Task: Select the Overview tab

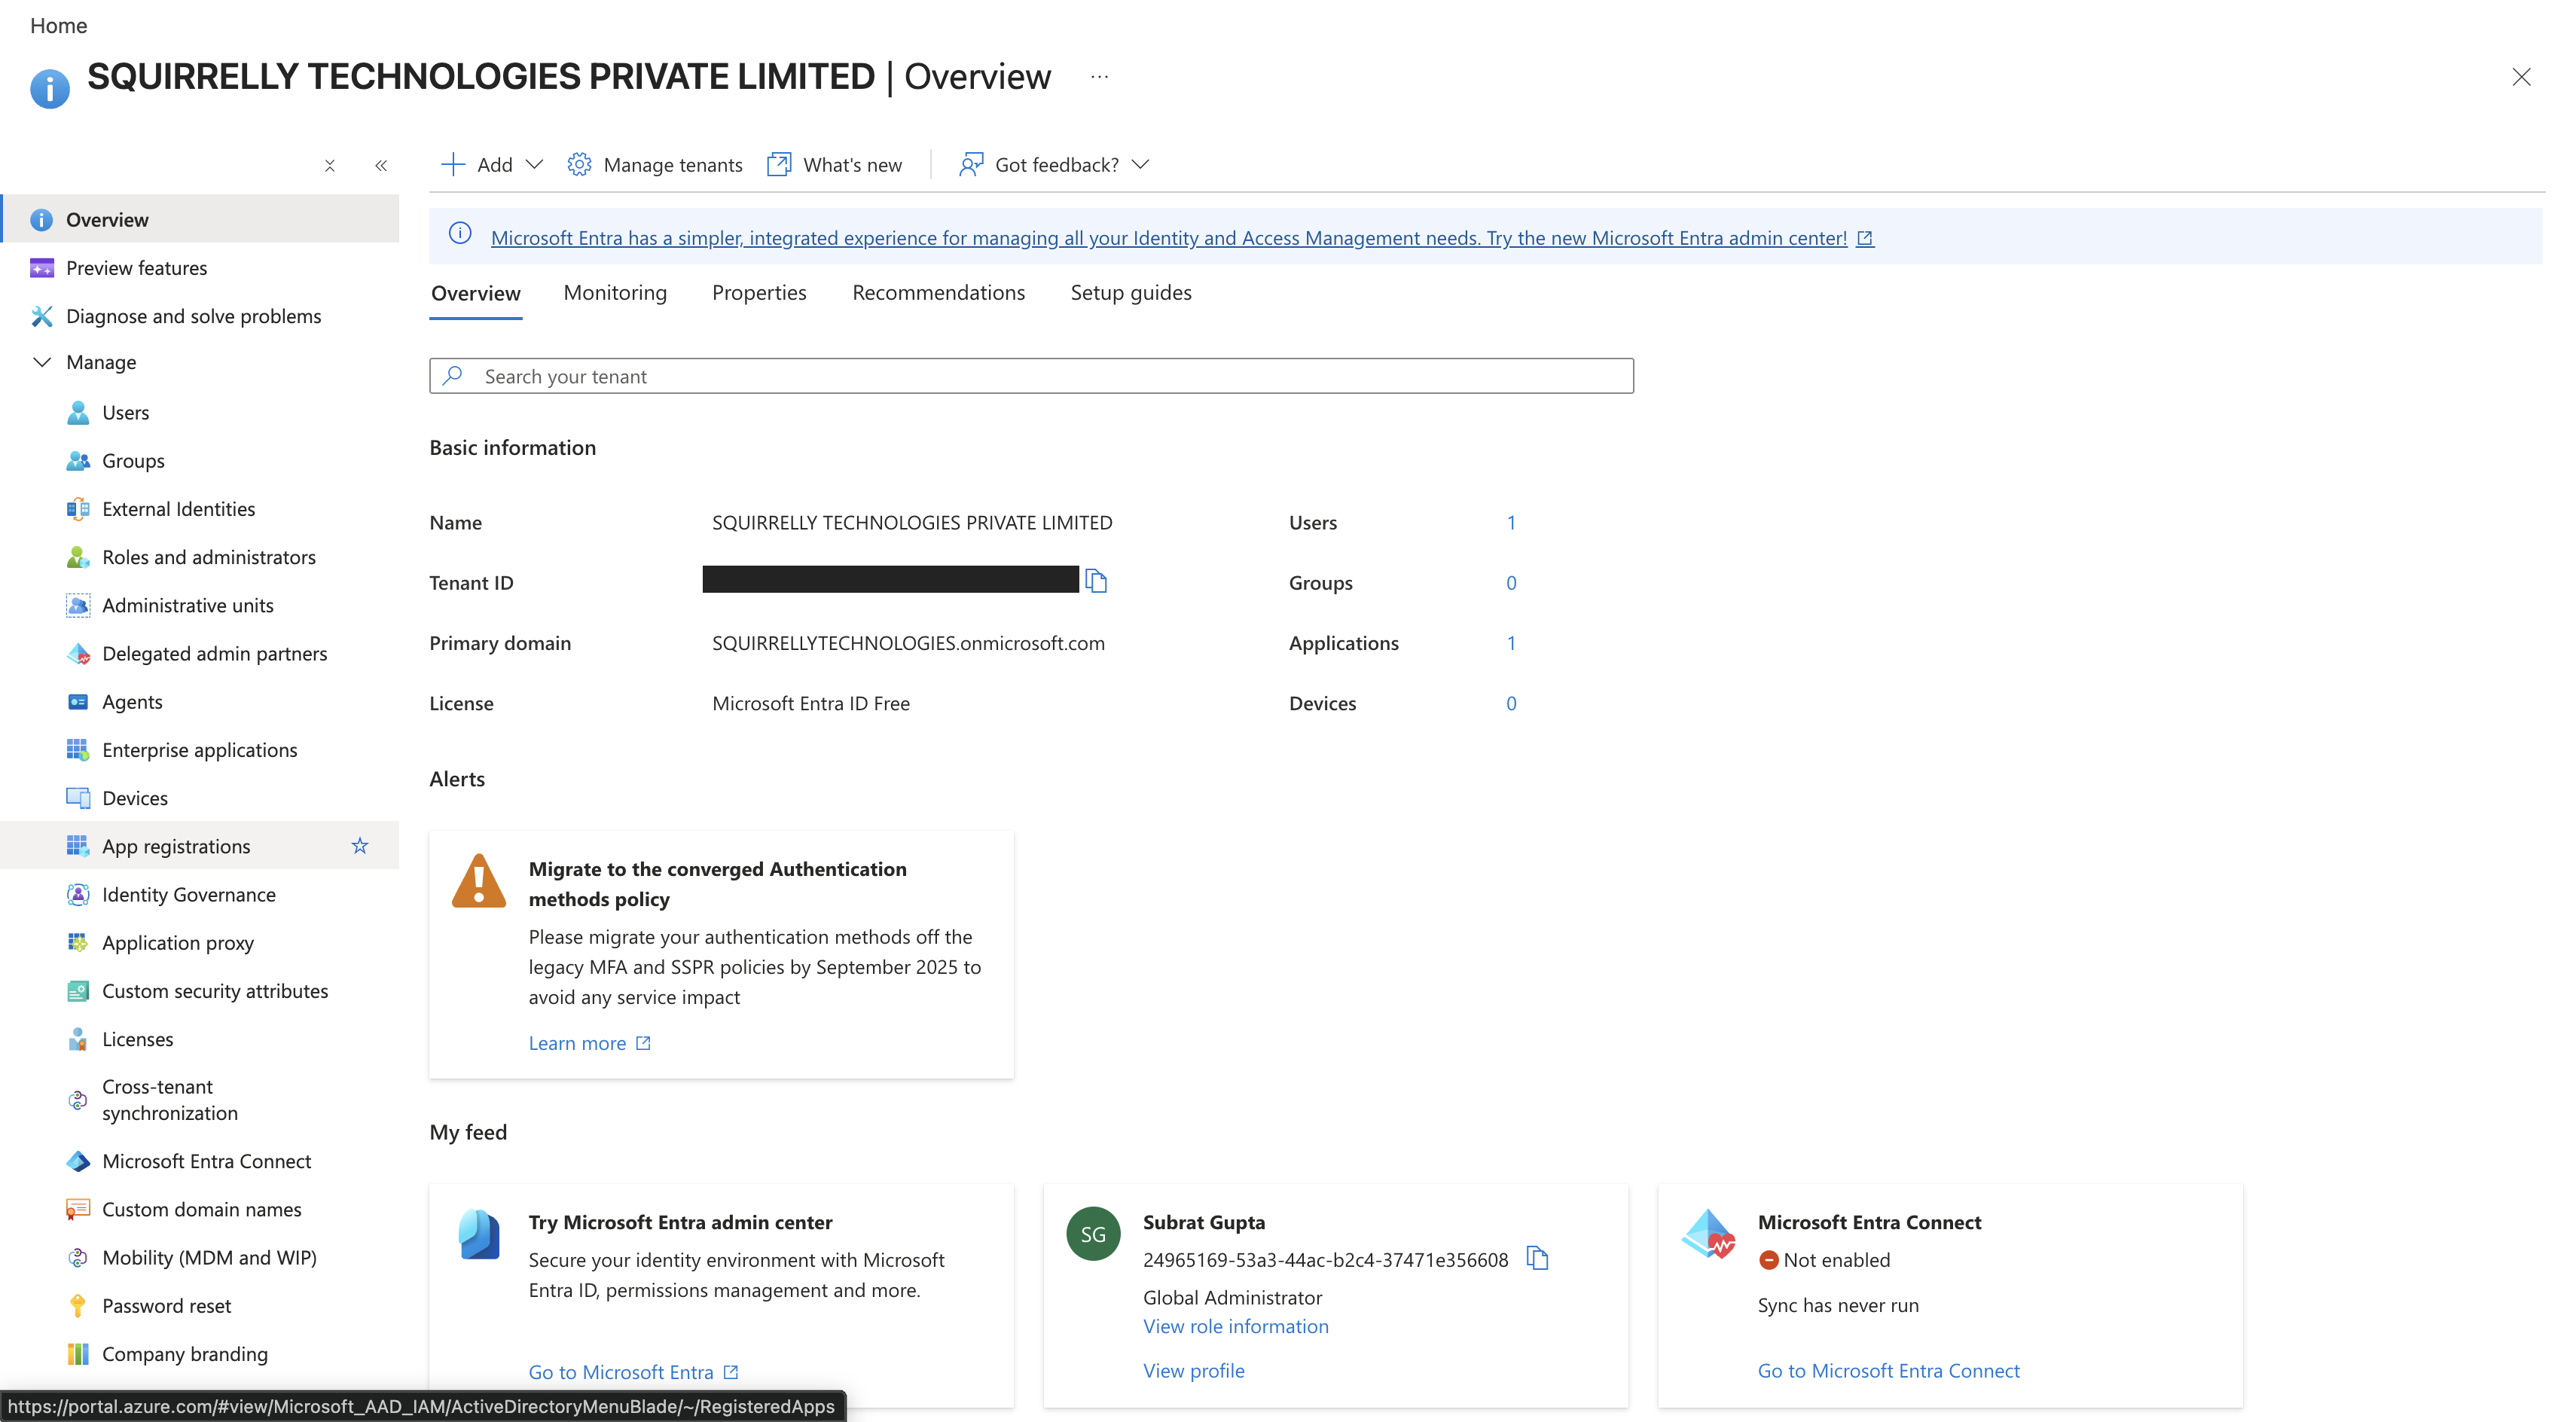Action: click(476, 293)
